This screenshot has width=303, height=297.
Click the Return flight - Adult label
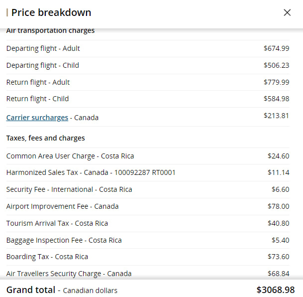point(38,82)
